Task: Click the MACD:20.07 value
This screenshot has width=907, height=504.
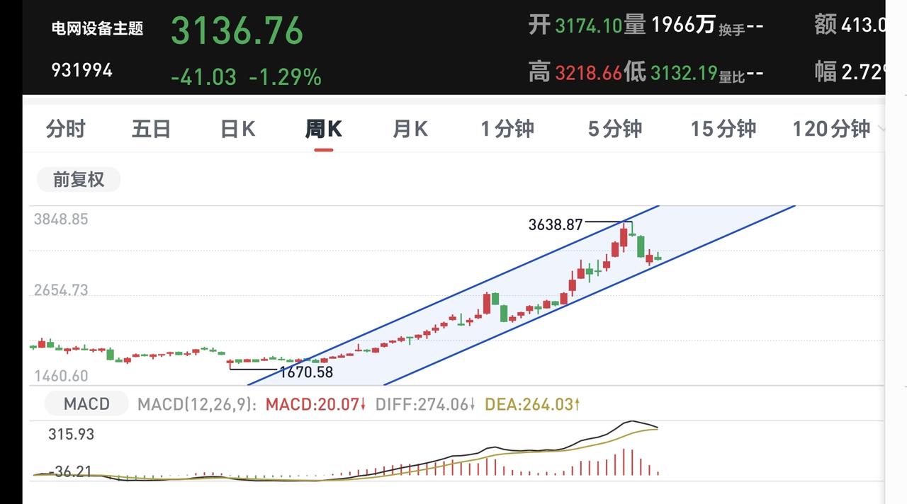Action: [x=315, y=405]
